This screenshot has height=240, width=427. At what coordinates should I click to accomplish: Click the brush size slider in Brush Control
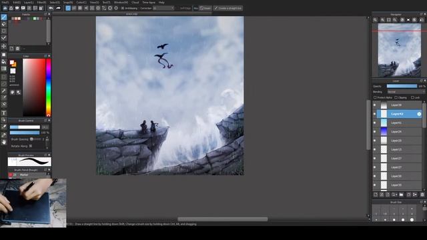coord(25,127)
